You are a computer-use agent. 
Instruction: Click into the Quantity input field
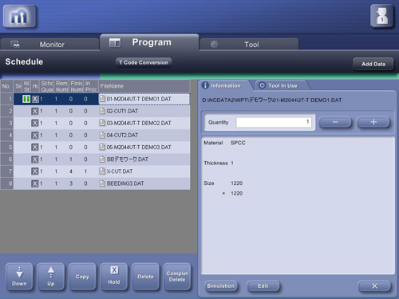(x=274, y=122)
